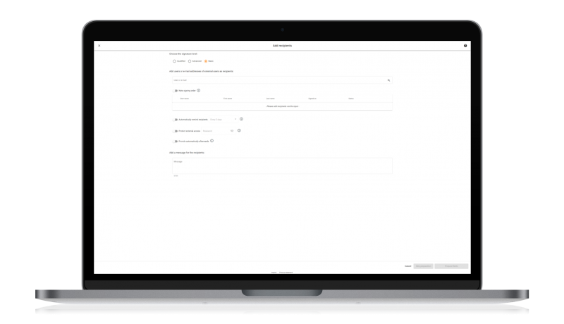
Task: Close the Add recipients dialog
Action: point(99,46)
